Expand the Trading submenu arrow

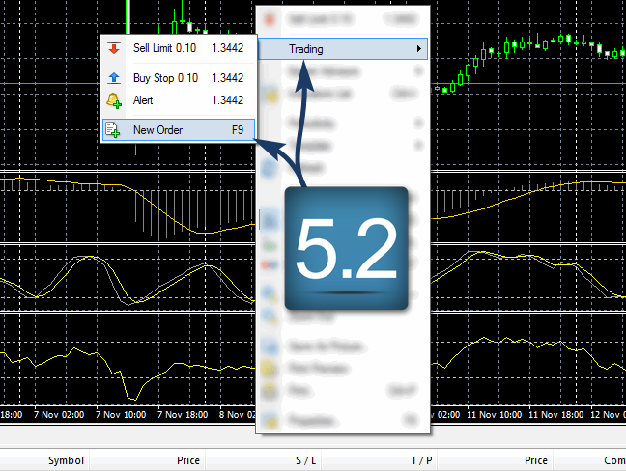[x=418, y=49]
